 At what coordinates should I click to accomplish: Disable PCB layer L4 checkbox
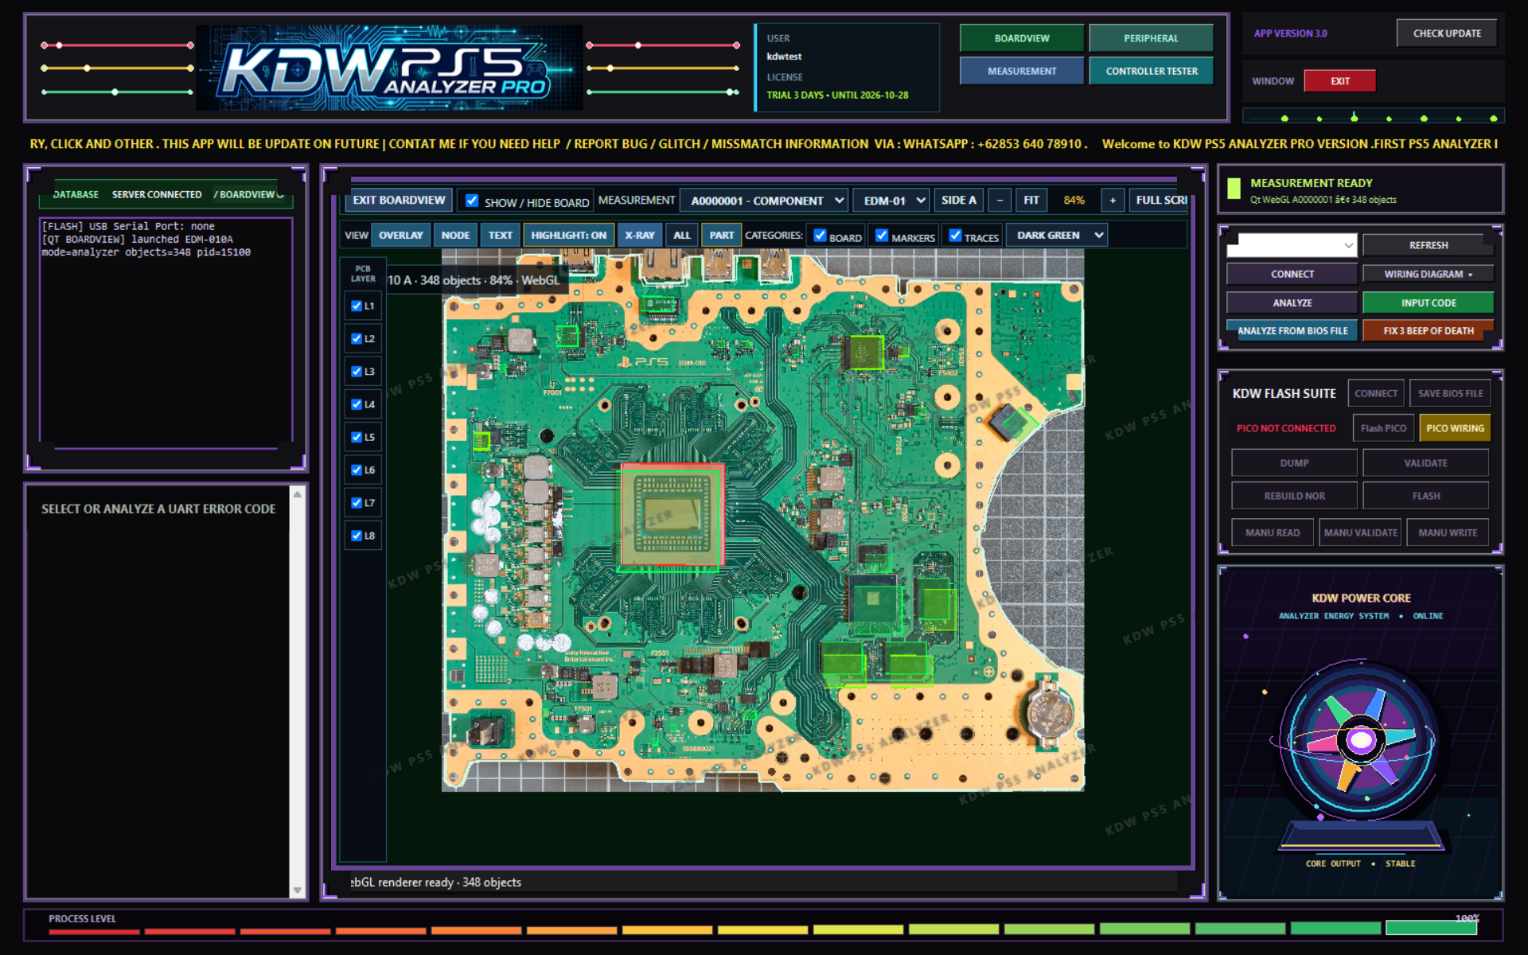tap(357, 404)
